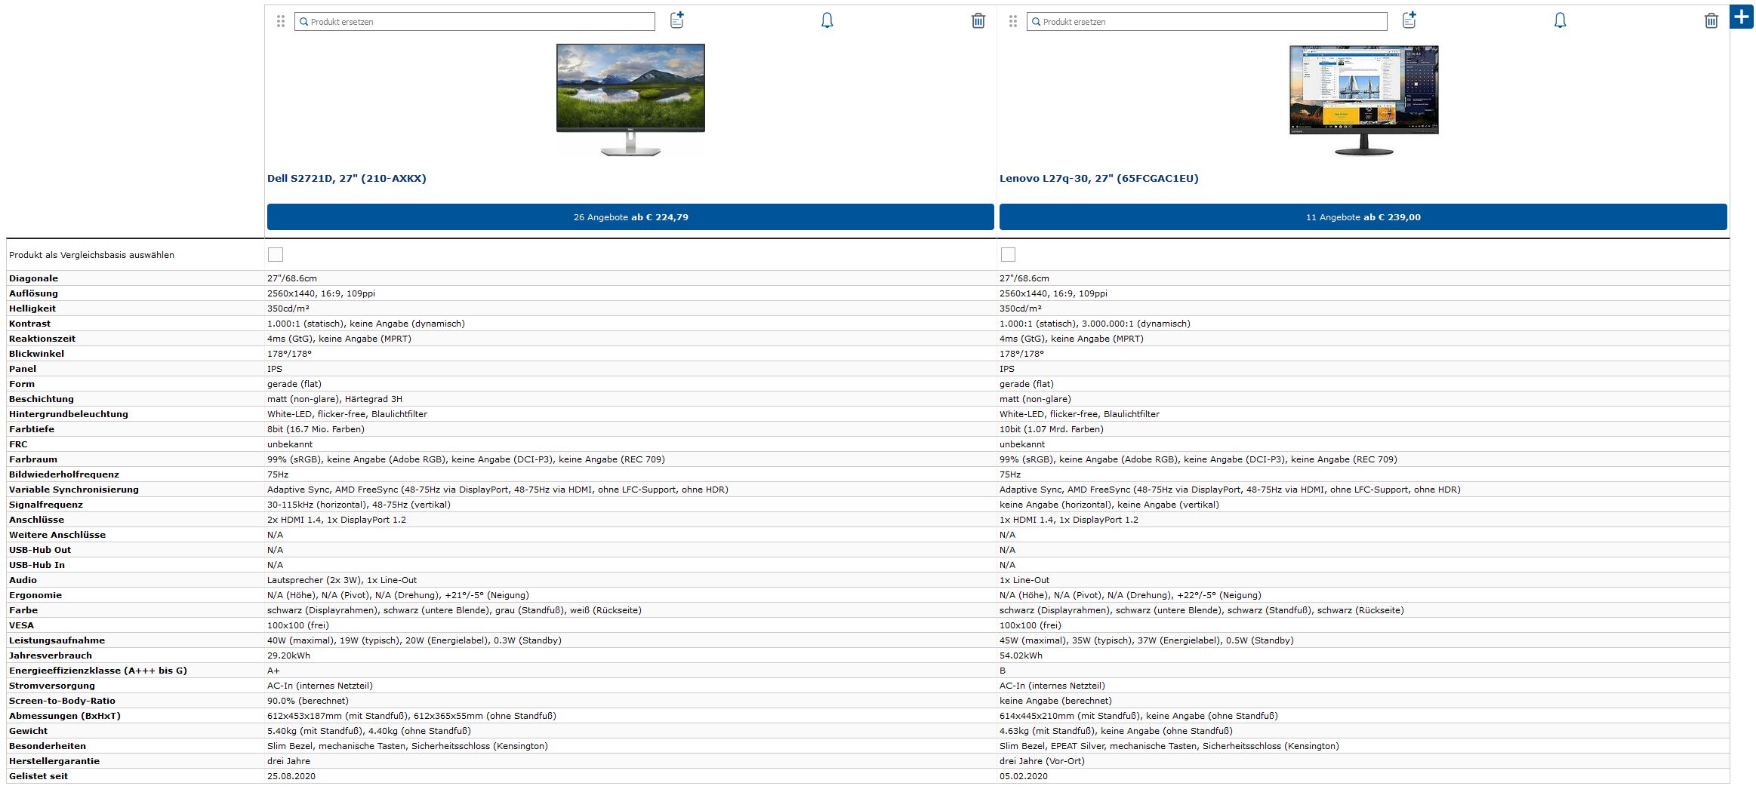Click Lenovo value '10bit (1.07 Mrd. Farben)'
This screenshot has width=1756, height=789.
(x=1052, y=429)
